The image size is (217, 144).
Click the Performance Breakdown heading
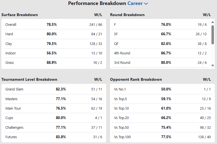[x=97, y=4]
